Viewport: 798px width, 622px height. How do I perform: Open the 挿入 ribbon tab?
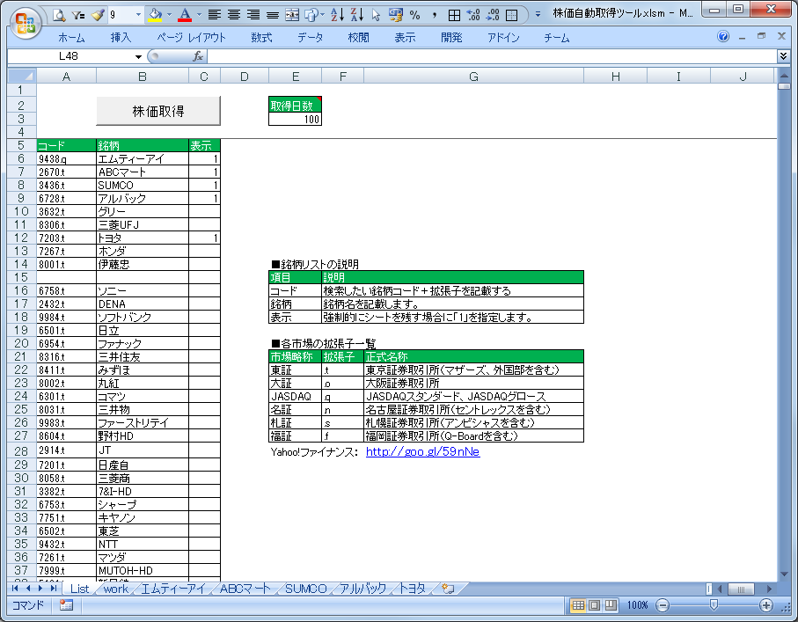coord(121,37)
